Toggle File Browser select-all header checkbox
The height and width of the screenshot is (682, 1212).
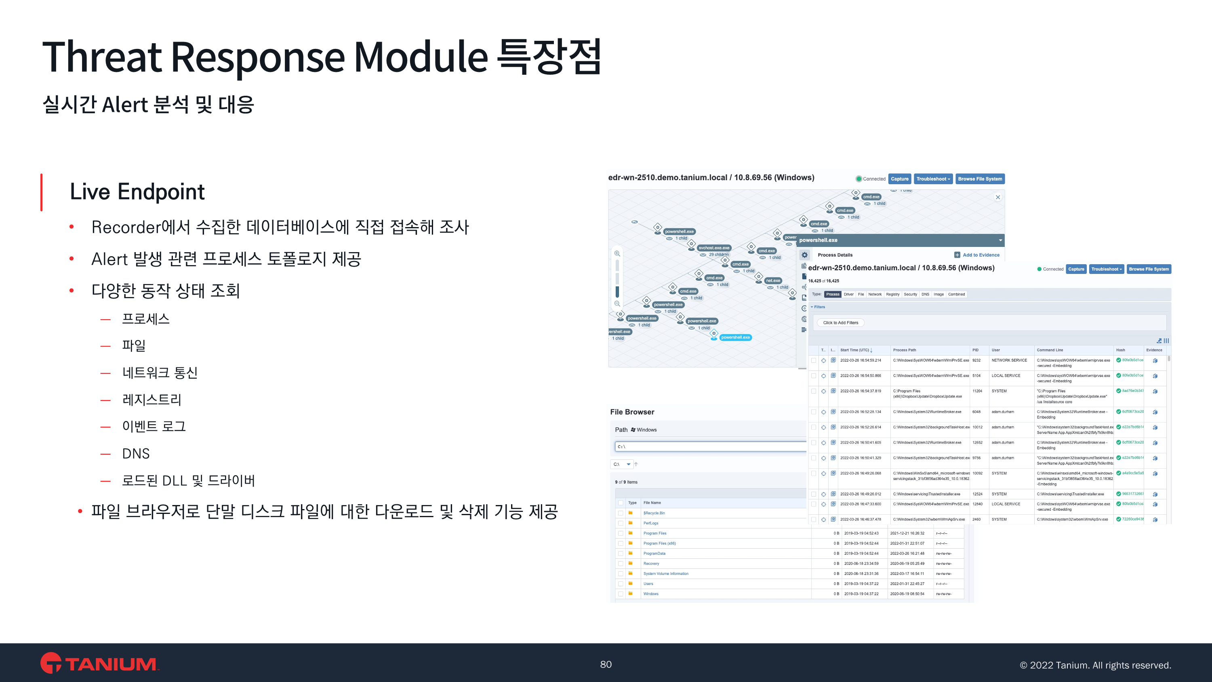(621, 503)
